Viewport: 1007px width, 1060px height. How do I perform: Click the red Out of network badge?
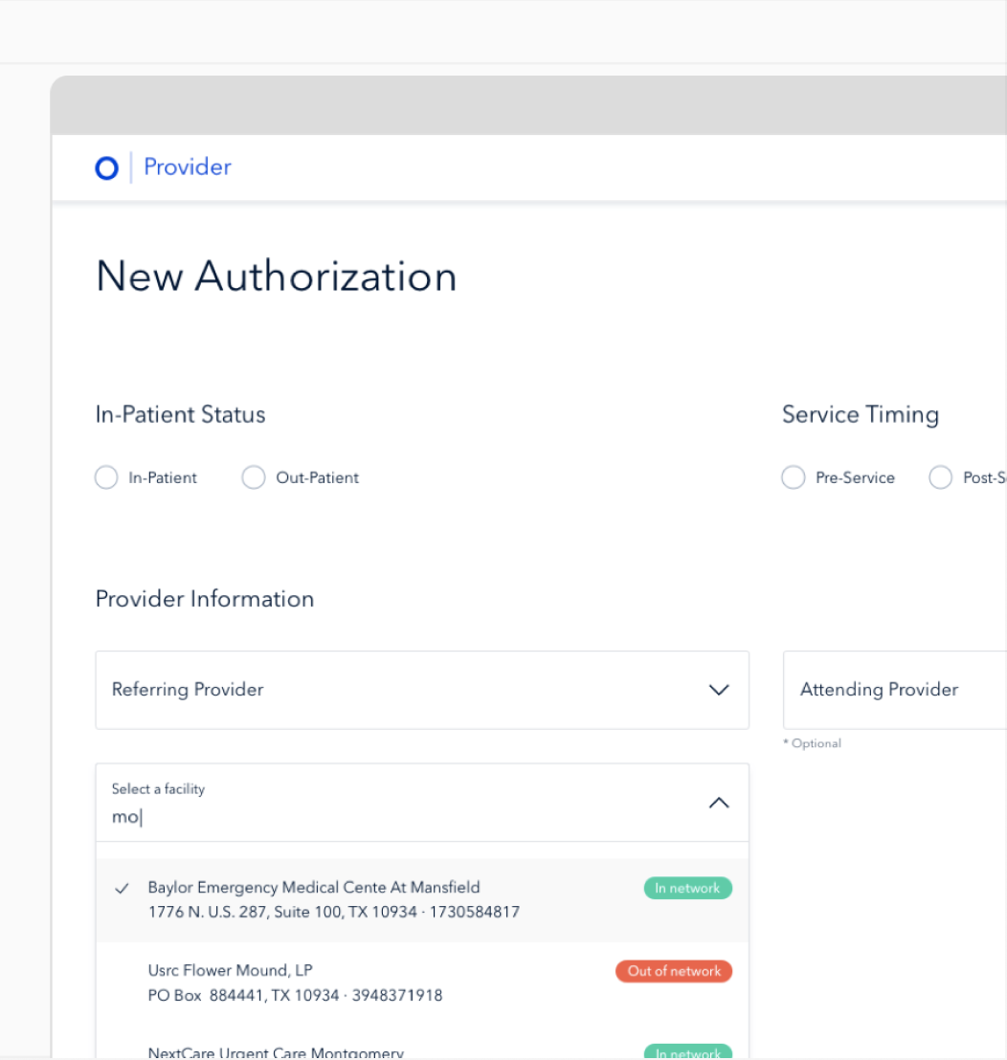pyautogui.click(x=674, y=971)
